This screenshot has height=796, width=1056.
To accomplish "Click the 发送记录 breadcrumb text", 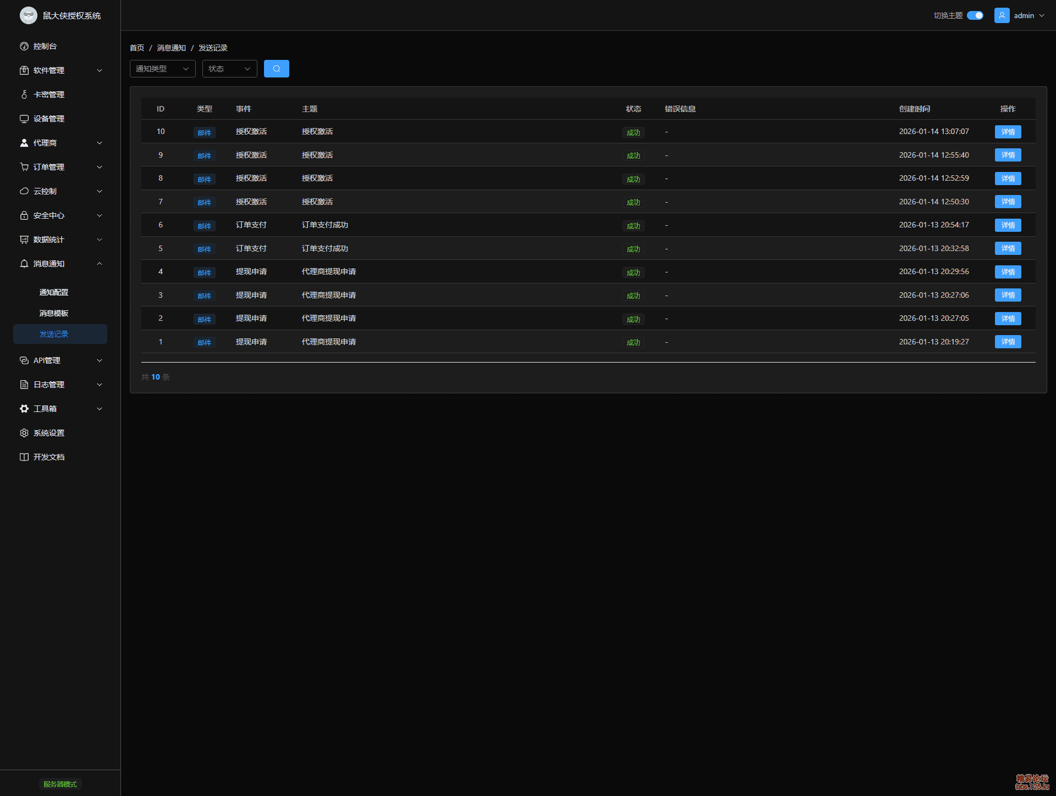I will click(213, 48).
